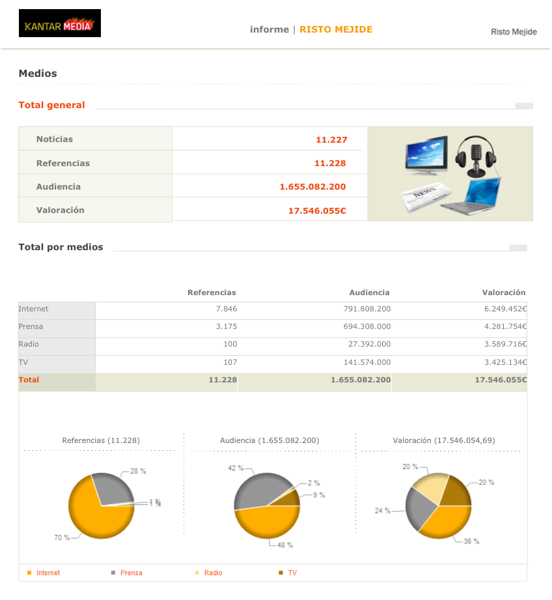Screen dimensions: 552x600
Task: Click Prensa audience value 694.308.000
Action: (367, 326)
